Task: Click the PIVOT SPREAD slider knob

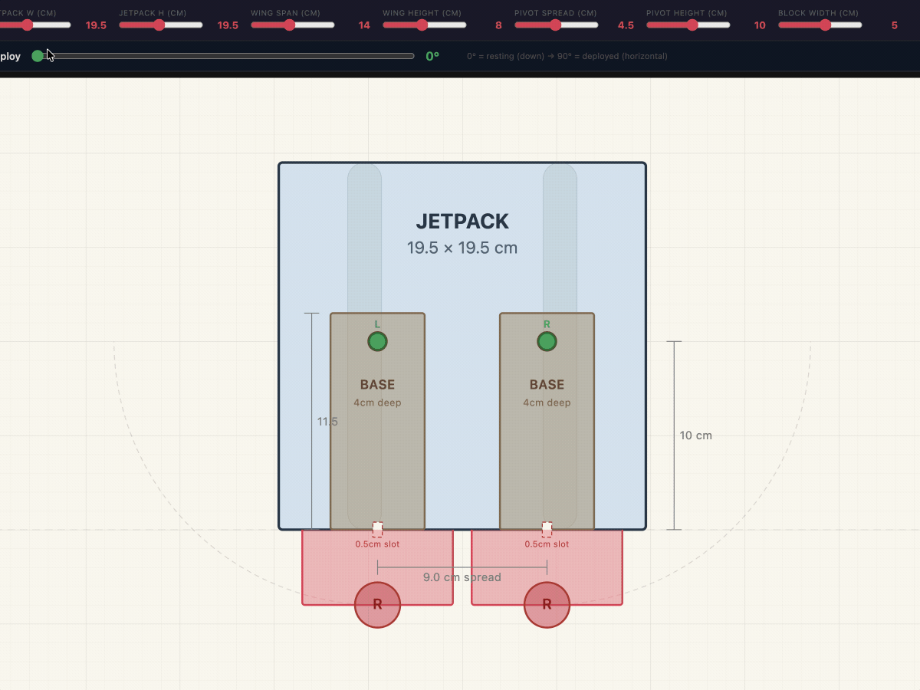Action: tap(555, 25)
